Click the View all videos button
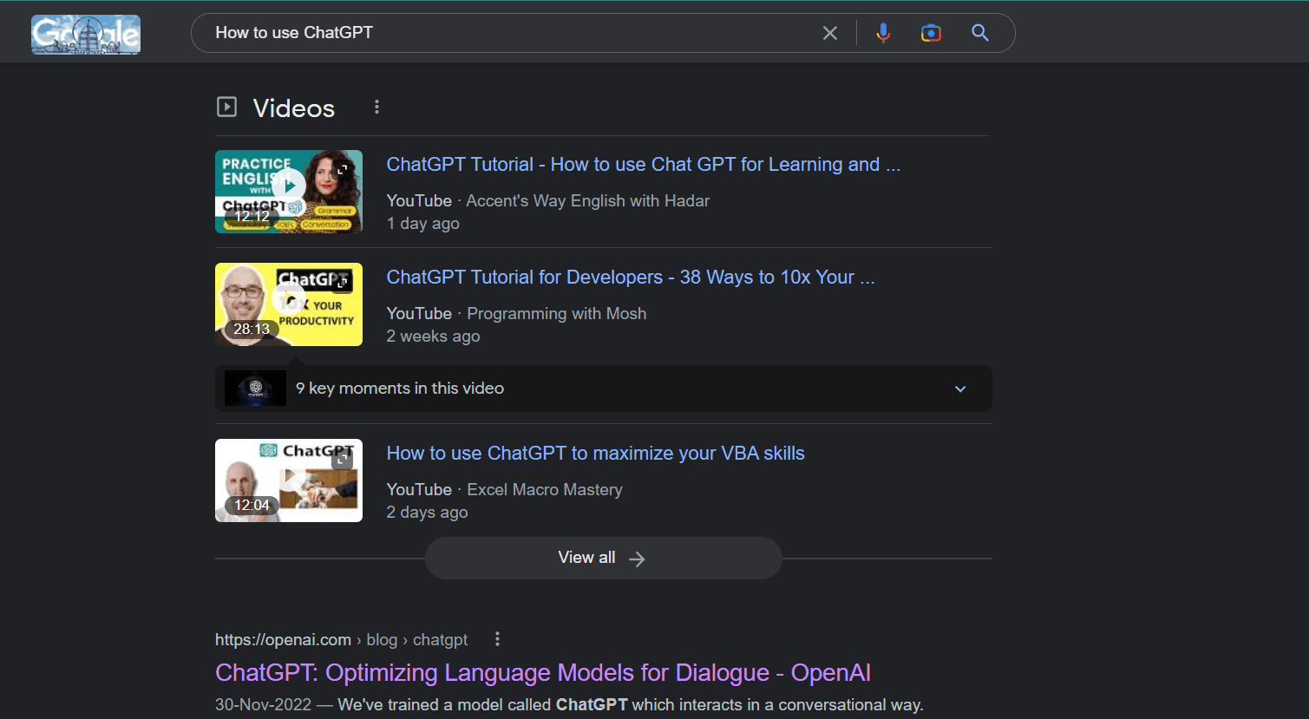1309x719 pixels. click(x=604, y=558)
